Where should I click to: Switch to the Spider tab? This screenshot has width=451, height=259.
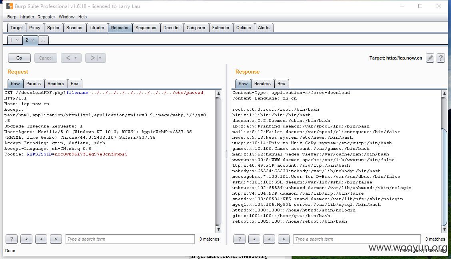pyautogui.click(x=54, y=28)
